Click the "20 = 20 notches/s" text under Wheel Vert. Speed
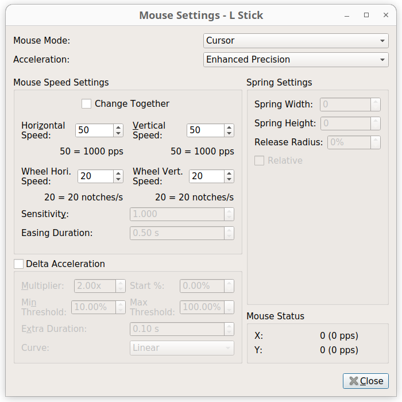 (194, 197)
